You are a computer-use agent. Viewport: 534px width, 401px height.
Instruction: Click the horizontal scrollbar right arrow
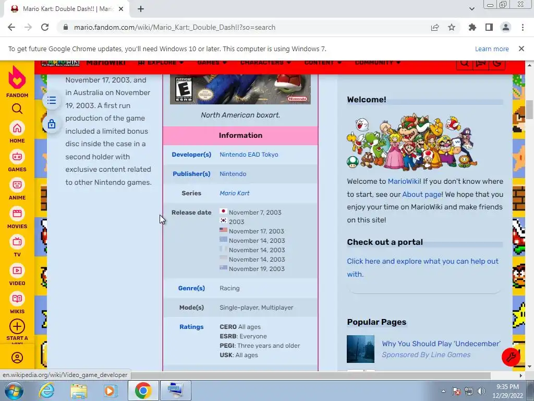coord(520,375)
